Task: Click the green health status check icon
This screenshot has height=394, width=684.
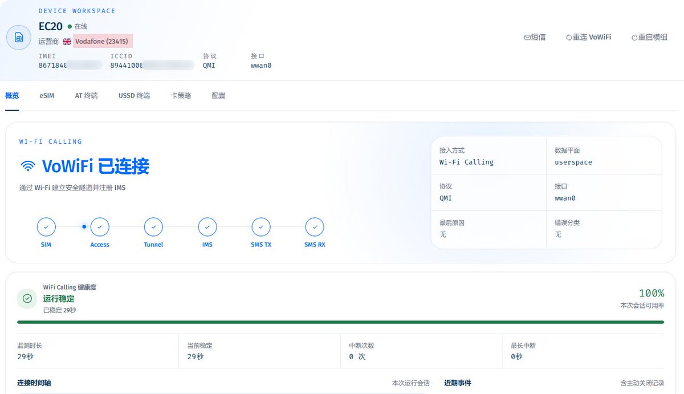Action: pos(27,298)
